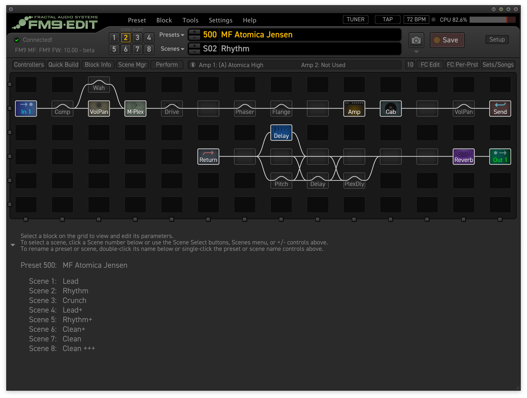Click the camera snapshot icon
The image size is (527, 398).
click(x=416, y=40)
